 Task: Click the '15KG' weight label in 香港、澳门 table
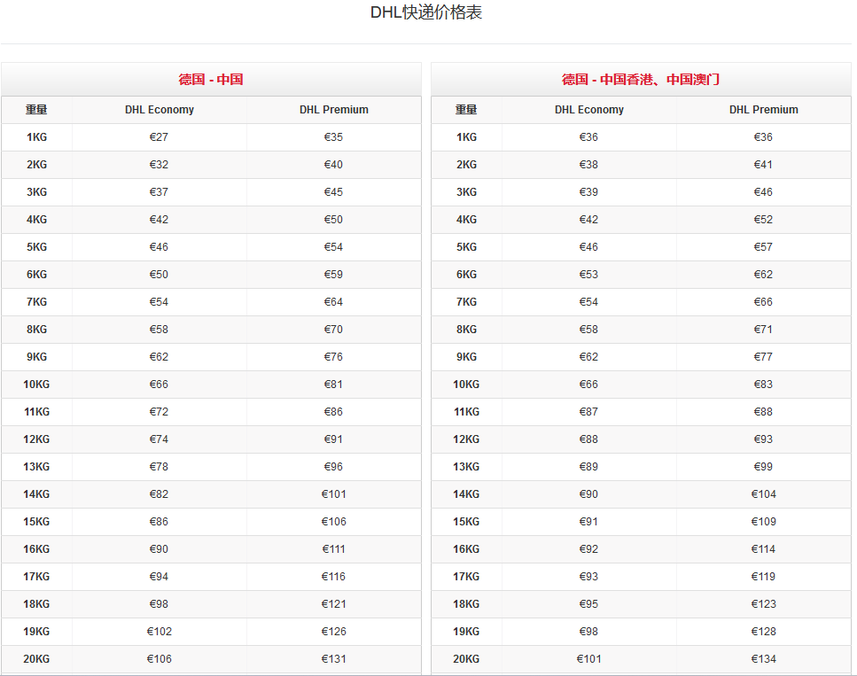click(466, 521)
